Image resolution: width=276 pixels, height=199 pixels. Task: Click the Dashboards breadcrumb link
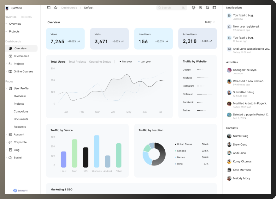(69, 8)
